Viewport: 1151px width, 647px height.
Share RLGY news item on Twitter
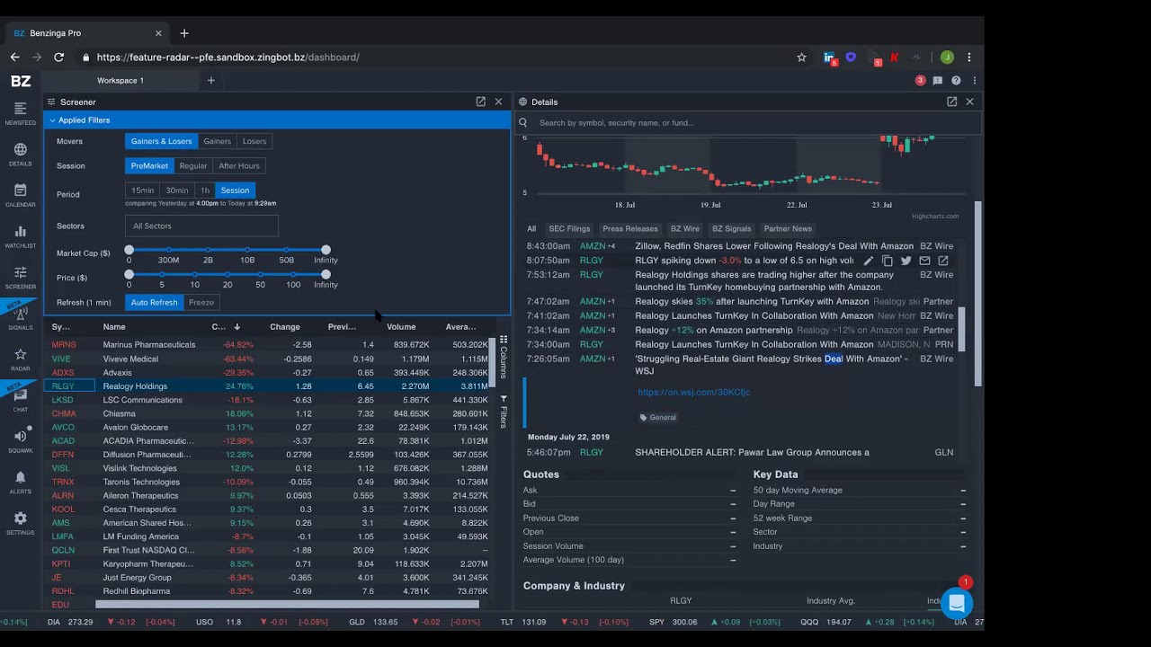click(x=906, y=261)
